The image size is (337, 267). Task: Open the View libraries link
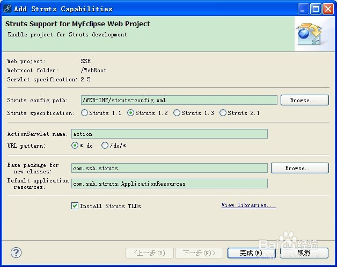[x=248, y=205]
